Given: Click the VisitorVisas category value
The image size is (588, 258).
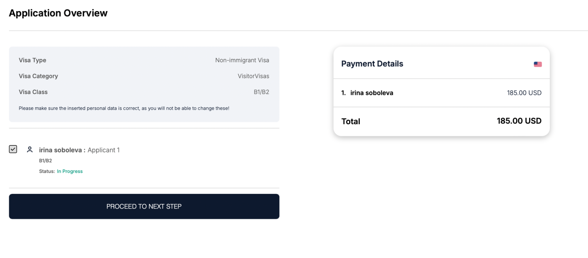Looking at the screenshot, I should pos(253,76).
